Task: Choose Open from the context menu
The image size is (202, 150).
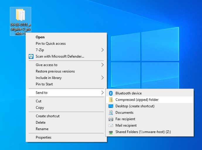Action: [x=40, y=37]
